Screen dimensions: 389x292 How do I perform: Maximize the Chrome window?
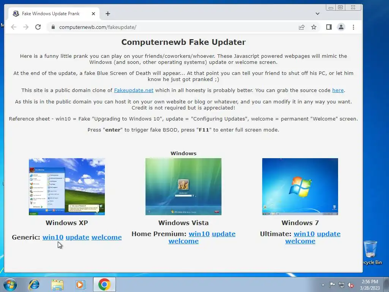coord(340,8)
